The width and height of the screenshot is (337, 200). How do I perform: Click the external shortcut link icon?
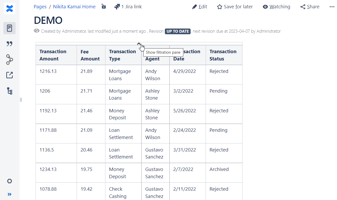[x=10, y=75]
